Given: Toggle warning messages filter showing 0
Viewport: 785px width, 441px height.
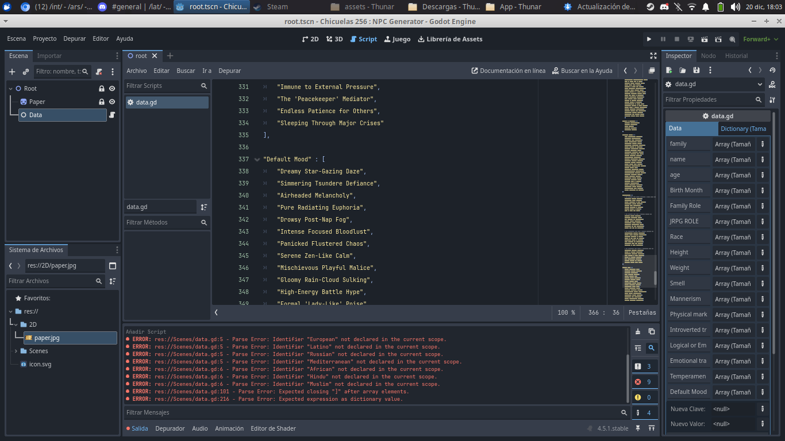Looking at the screenshot, I should tap(645, 397).
